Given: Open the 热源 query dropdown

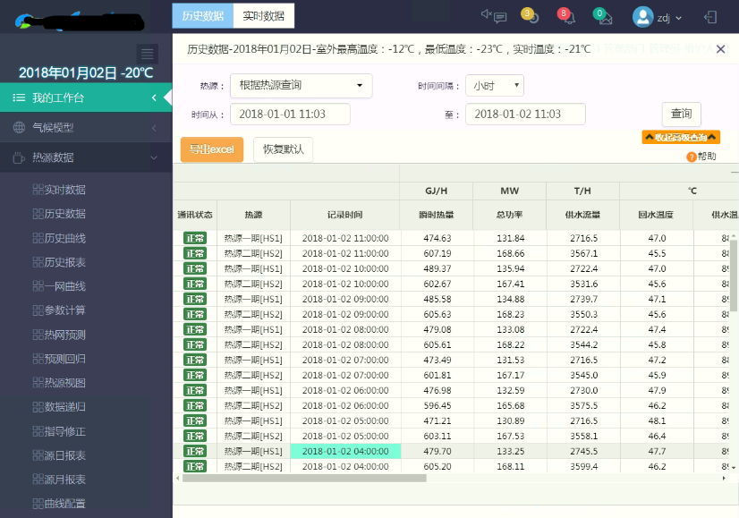Looking at the screenshot, I should [301, 86].
